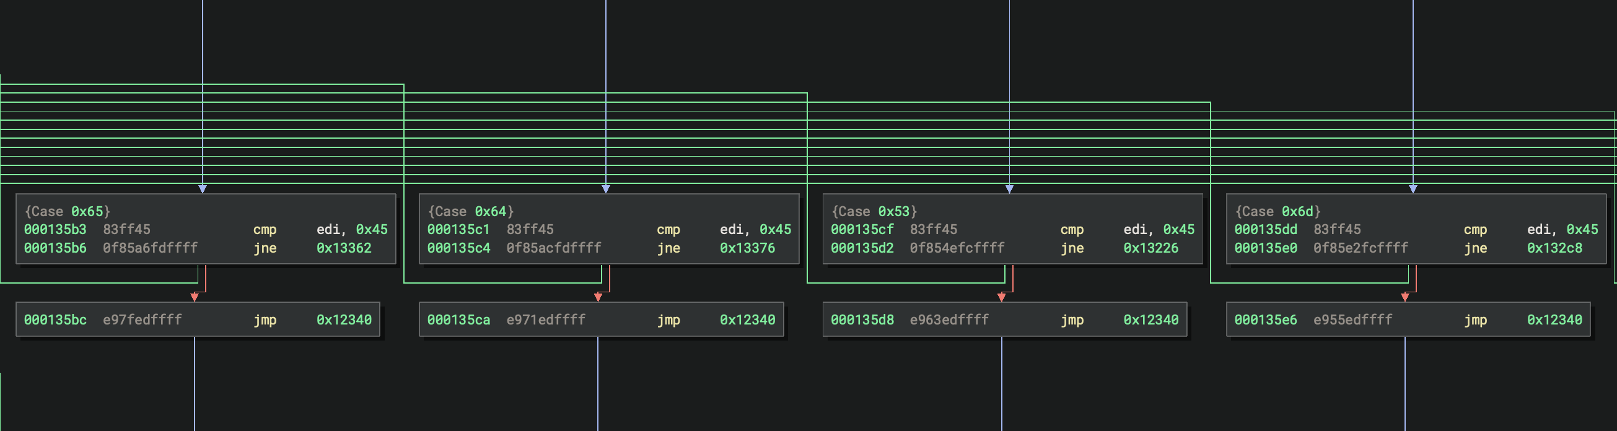The width and height of the screenshot is (1617, 431).
Task: Click jmp target in block 000135ca
Action: point(748,320)
